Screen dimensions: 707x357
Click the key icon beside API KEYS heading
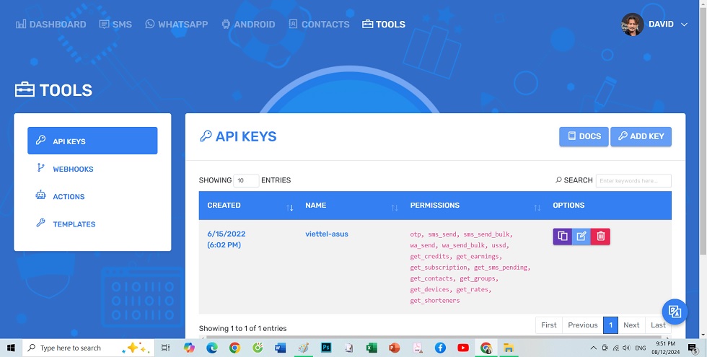point(206,136)
